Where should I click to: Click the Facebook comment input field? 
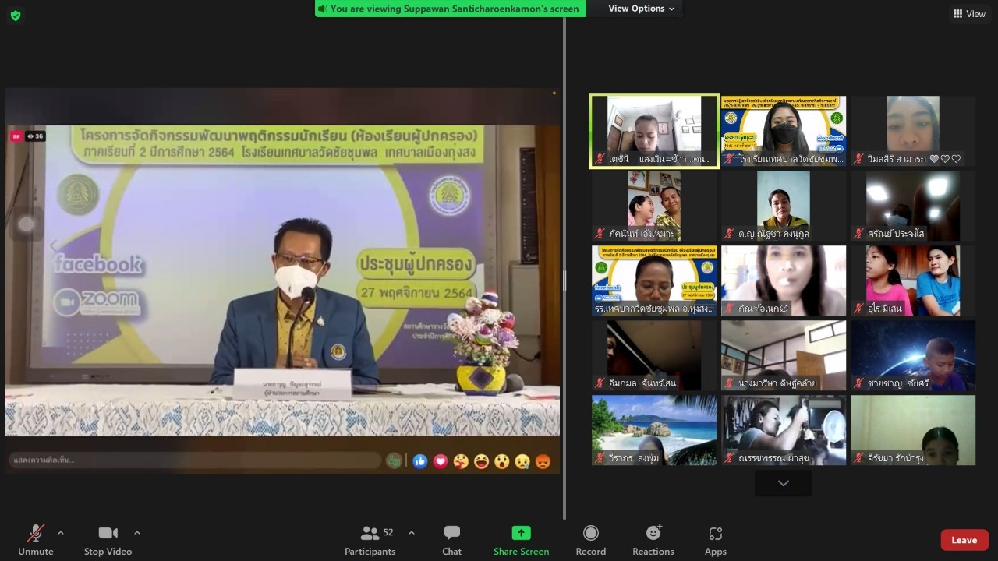(x=195, y=460)
